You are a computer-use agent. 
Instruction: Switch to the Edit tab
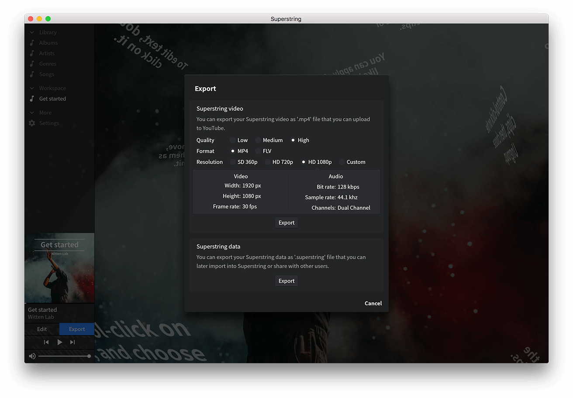(42, 329)
